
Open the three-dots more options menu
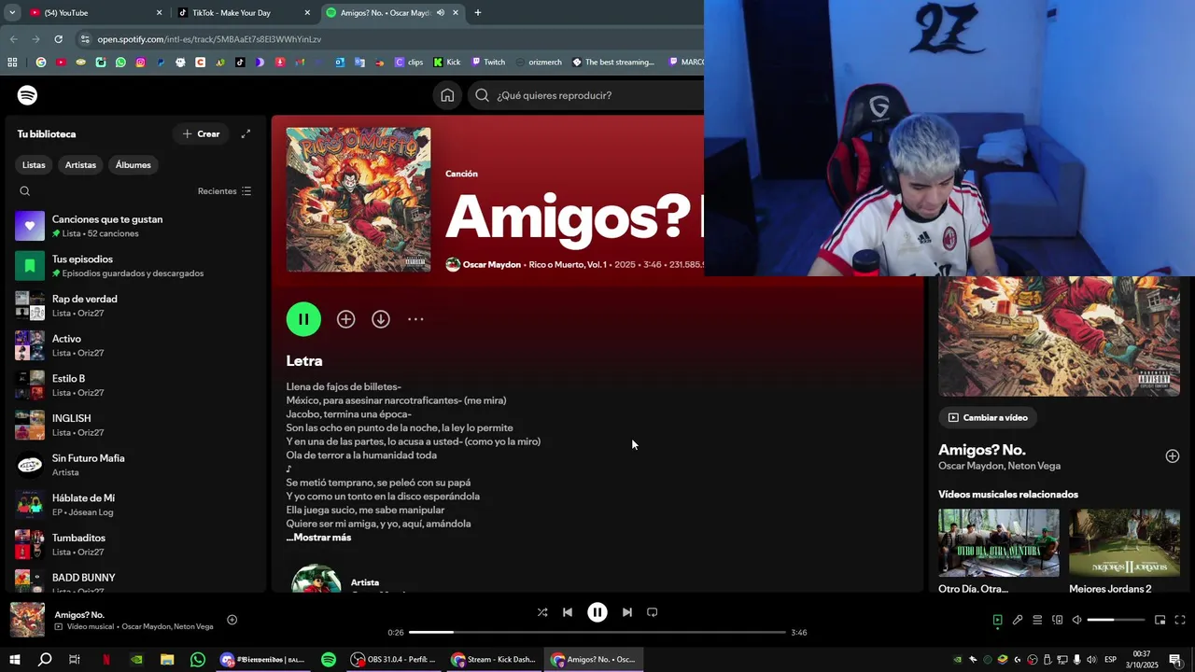(x=415, y=319)
